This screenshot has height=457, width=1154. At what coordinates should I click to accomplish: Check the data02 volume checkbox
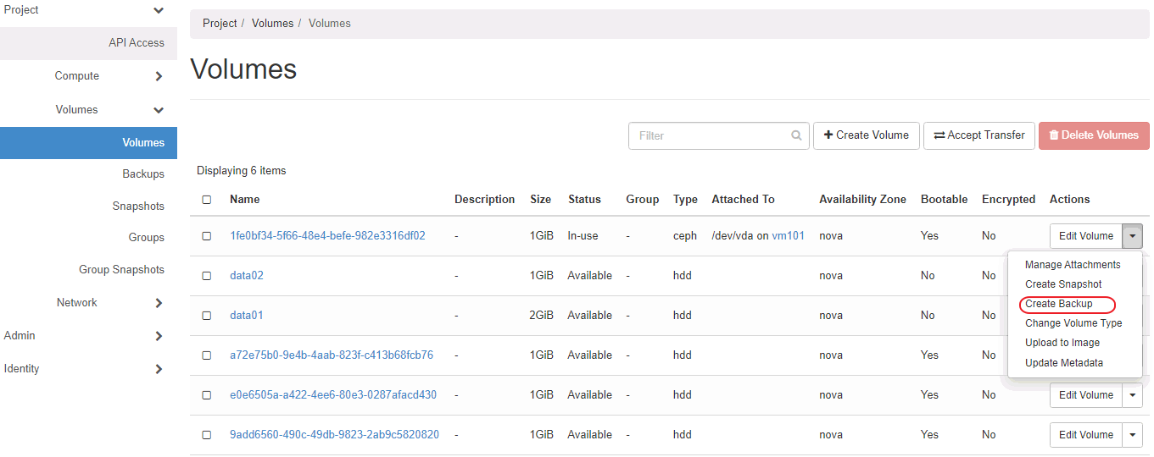coord(207,276)
